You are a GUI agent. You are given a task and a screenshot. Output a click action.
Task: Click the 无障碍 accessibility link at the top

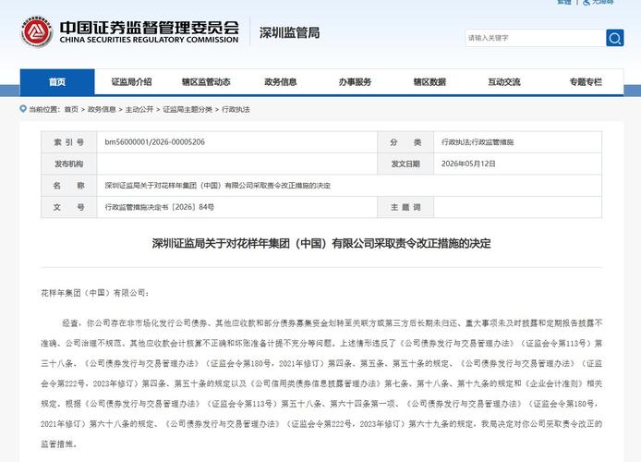599,2
